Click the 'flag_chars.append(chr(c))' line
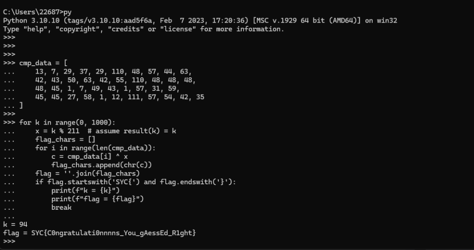 coord(101,165)
